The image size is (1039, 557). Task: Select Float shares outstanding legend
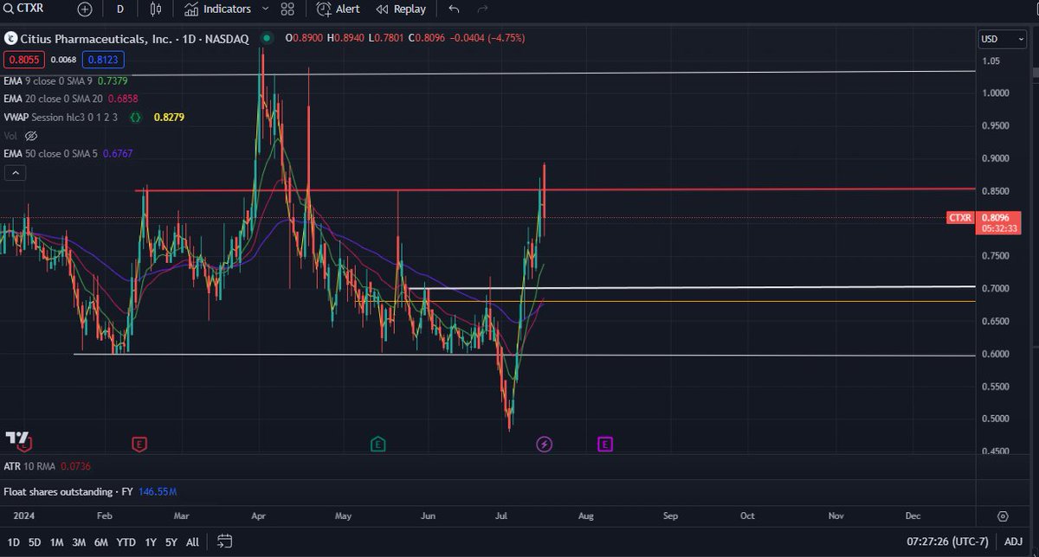tap(90, 492)
